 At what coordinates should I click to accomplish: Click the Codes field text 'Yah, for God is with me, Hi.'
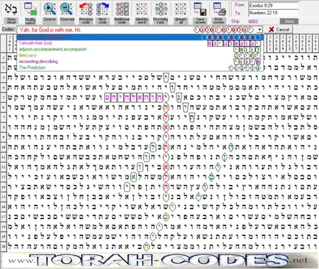(51, 30)
